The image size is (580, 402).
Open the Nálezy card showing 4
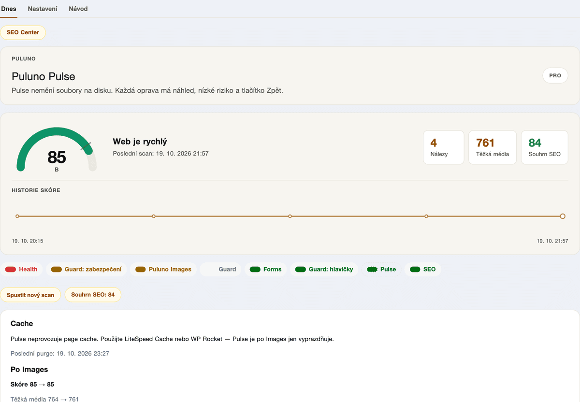coord(444,147)
